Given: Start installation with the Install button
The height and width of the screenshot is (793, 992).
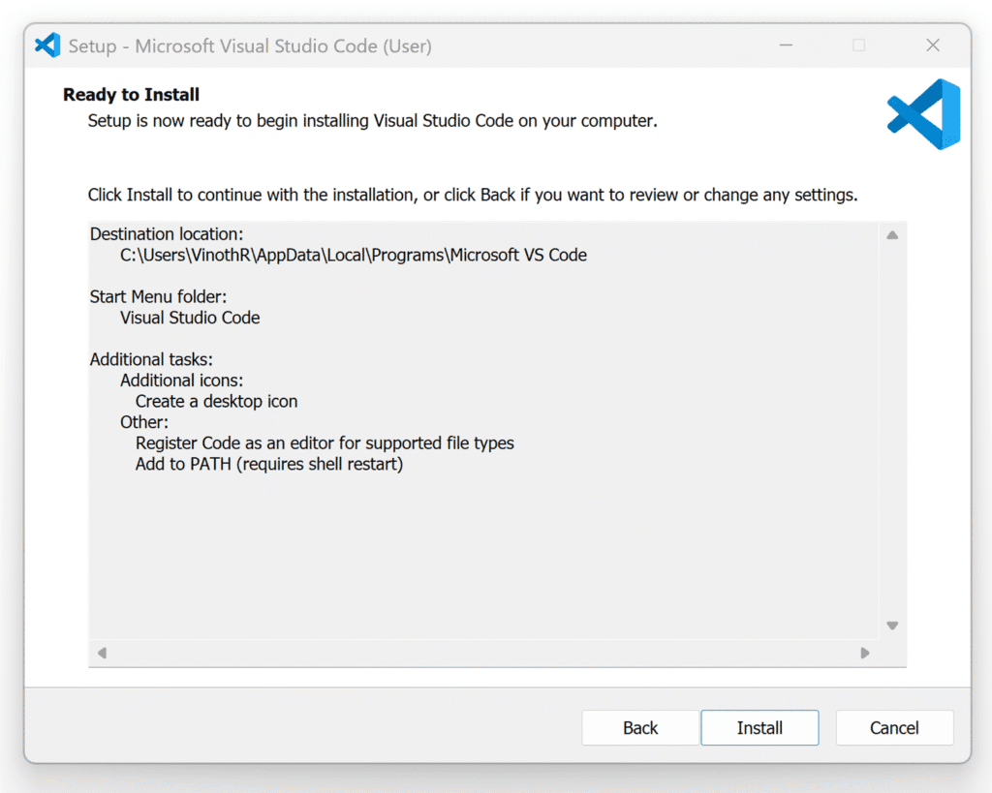Looking at the screenshot, I should click(x=759, y=728).
